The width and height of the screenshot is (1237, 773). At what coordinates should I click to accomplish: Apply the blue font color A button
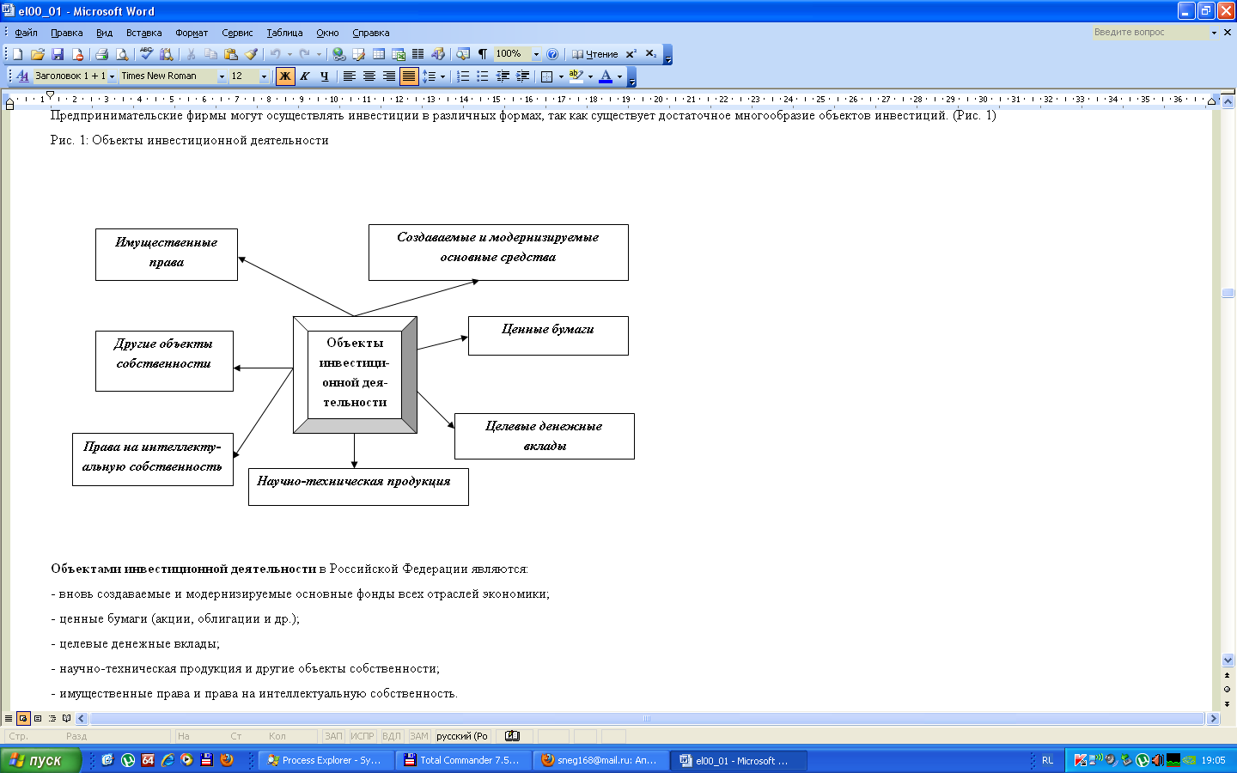tap(606, 76)
